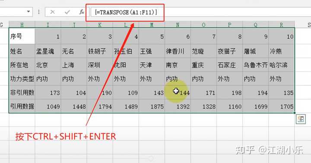Click the cell labeled 姓名
Image resolution: width=311 pixels, height=163 pixels.
pyautogui.click(x=22, y=51)
